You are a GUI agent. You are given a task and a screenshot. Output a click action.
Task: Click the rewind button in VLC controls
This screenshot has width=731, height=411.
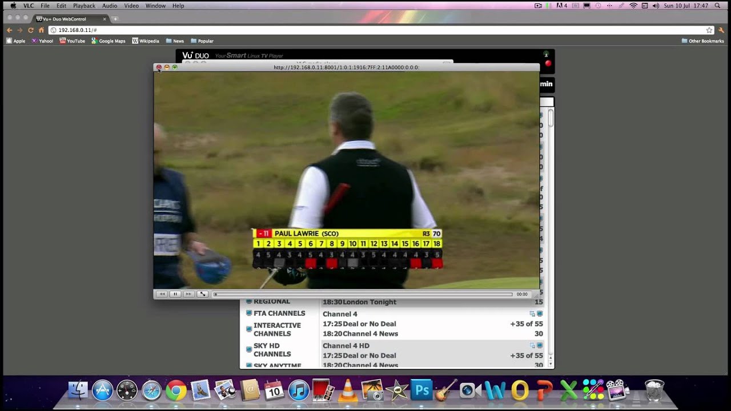(162, 294)
